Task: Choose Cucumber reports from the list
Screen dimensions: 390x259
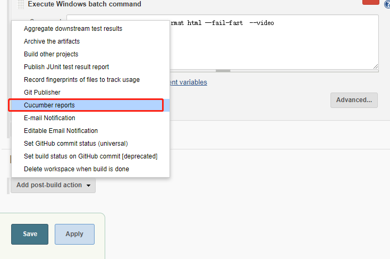Action: point(49,105)
